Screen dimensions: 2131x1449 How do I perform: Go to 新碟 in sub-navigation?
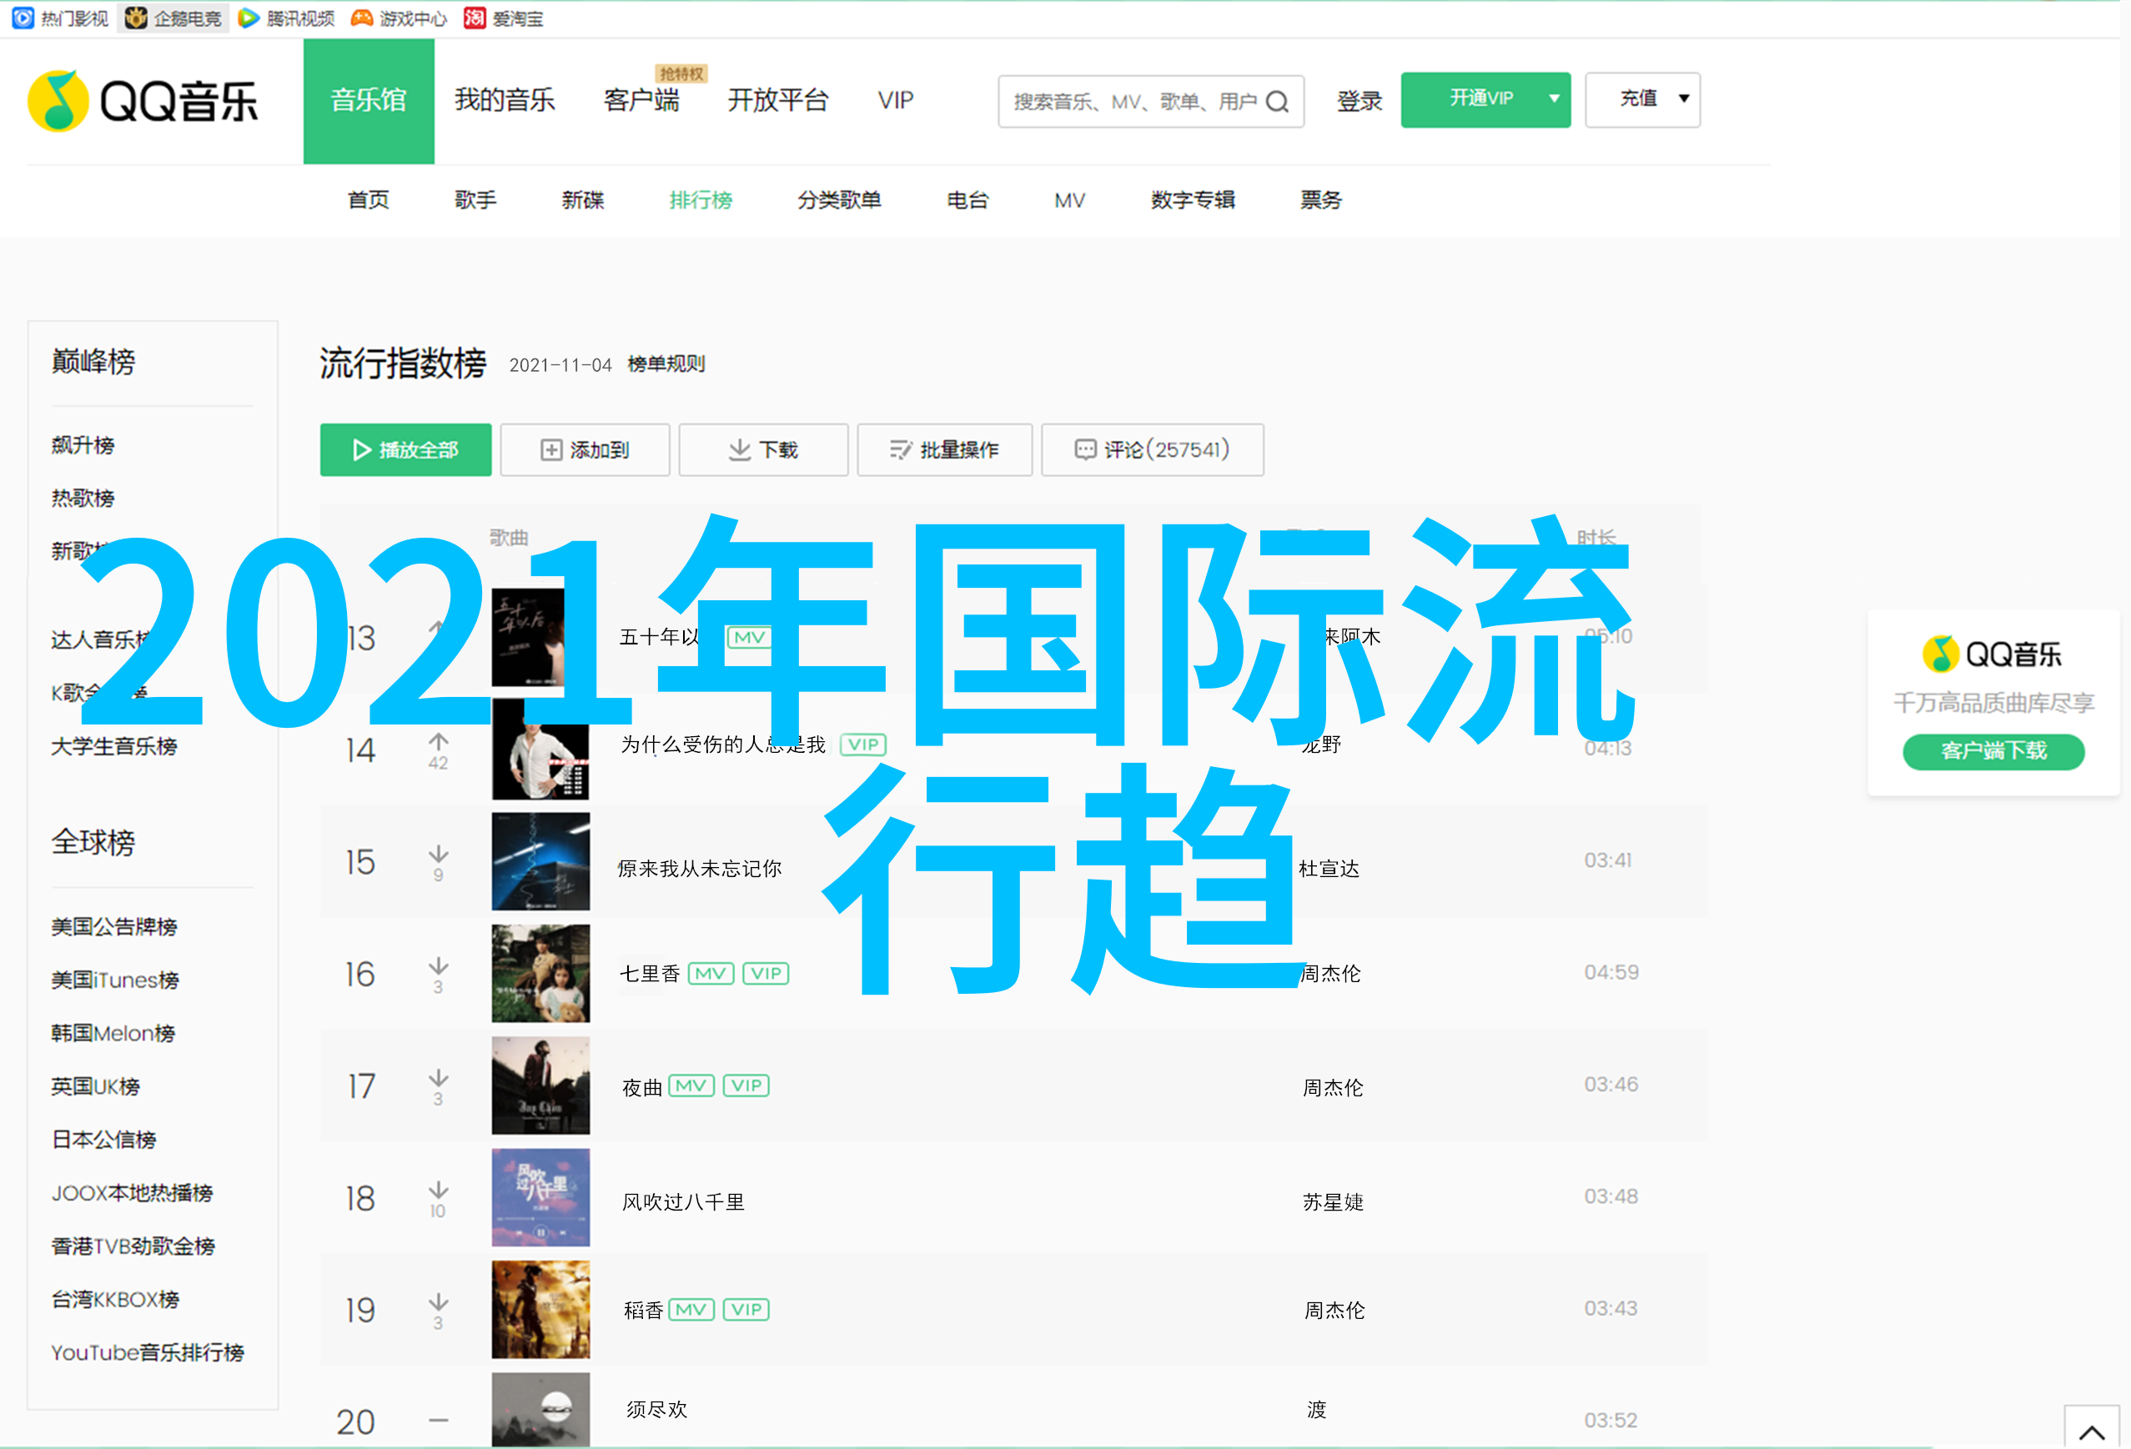click(x=583, y=200)
